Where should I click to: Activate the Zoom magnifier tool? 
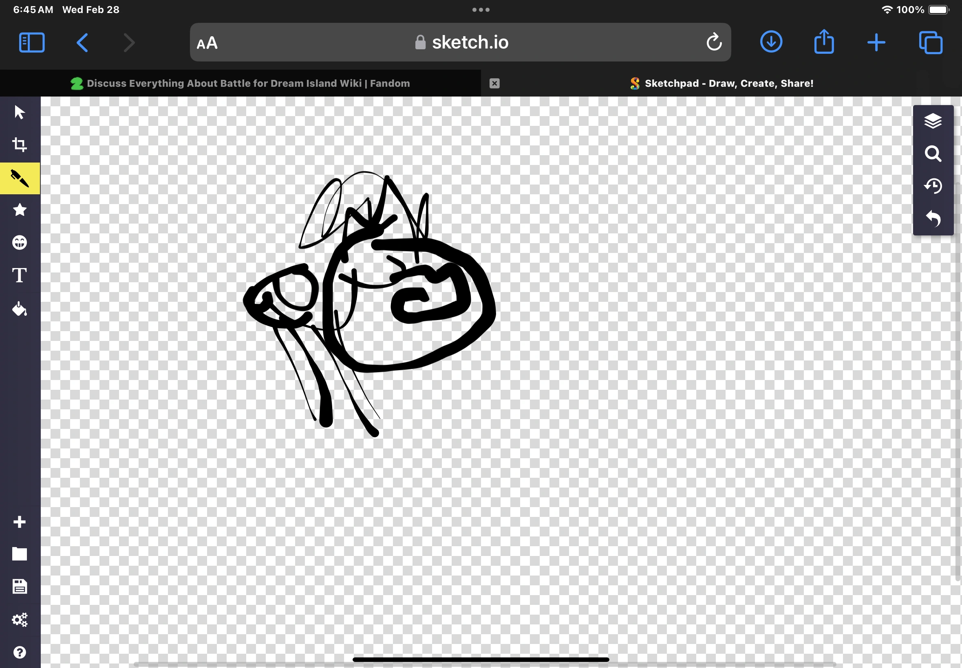tap(933, 154)
